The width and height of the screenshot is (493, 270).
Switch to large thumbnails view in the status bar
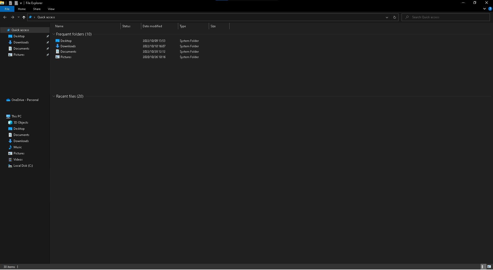[489, 267]
